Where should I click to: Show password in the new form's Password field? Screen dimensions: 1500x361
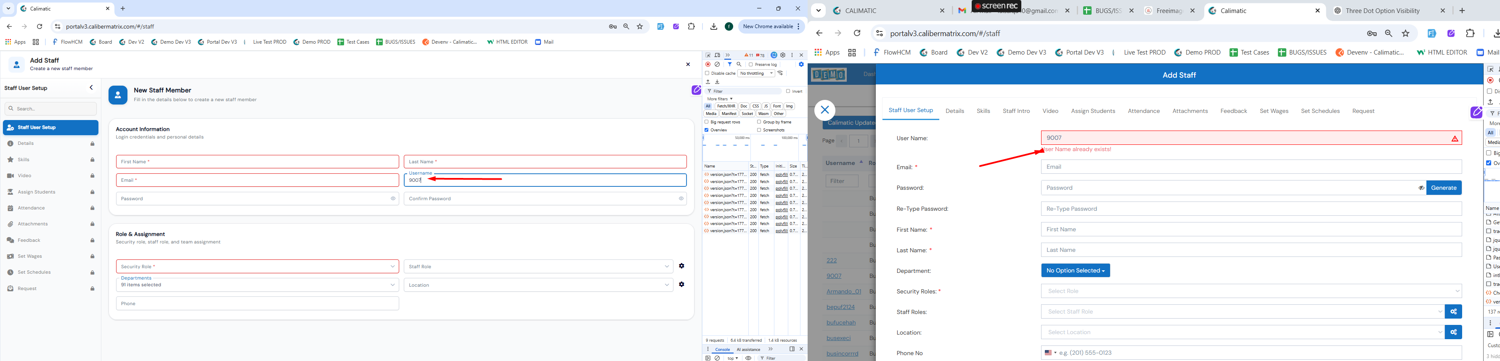pos(393,199)
